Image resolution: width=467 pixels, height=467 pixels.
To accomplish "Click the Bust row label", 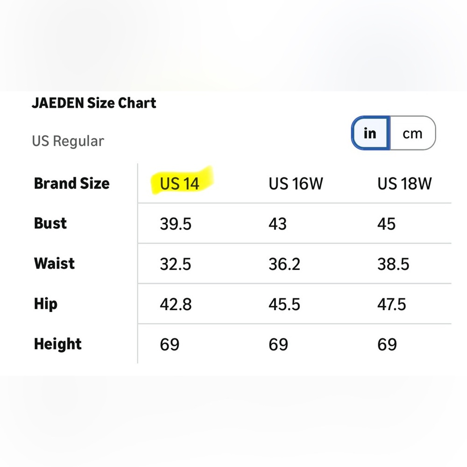I will pyautogui.click(x=50, y=223).
